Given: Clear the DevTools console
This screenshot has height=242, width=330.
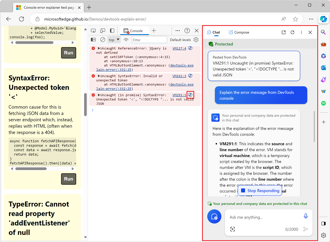Looking at the screenshot, I should coord(103,40).
